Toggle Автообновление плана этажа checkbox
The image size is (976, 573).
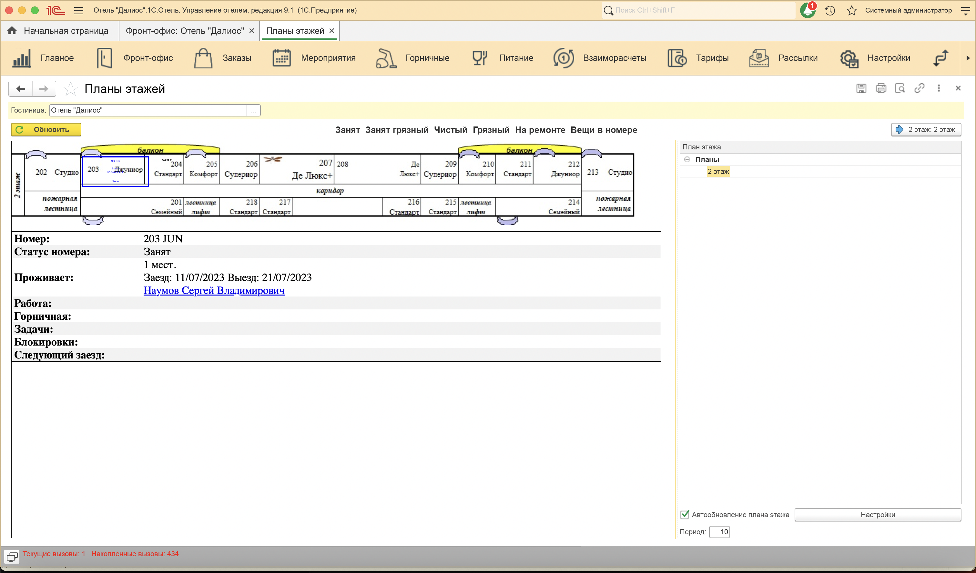[685, 515]
